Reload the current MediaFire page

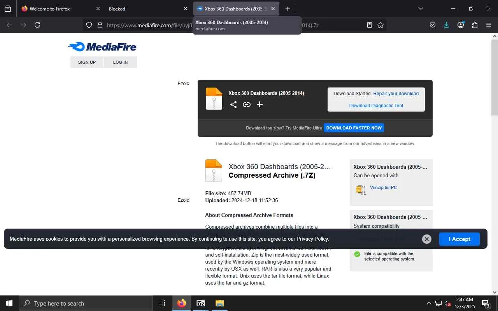[37, 25]
